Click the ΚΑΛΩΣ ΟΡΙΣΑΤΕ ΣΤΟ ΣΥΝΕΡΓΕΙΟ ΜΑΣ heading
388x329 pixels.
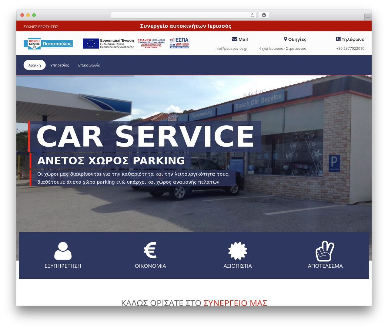pos(194,303)
